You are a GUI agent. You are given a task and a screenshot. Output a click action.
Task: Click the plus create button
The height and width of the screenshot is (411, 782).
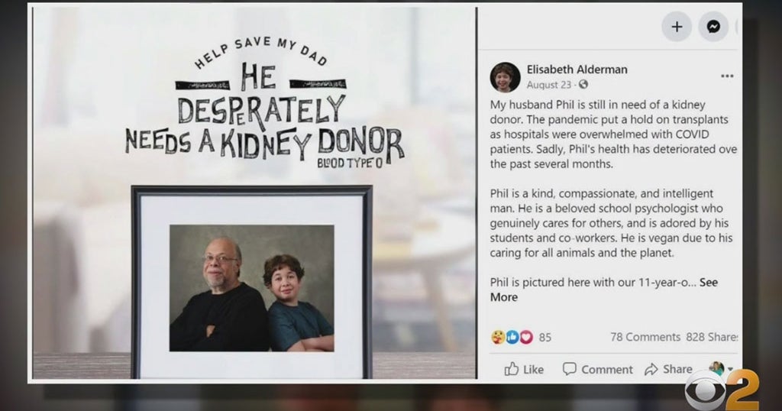(677, 27)
